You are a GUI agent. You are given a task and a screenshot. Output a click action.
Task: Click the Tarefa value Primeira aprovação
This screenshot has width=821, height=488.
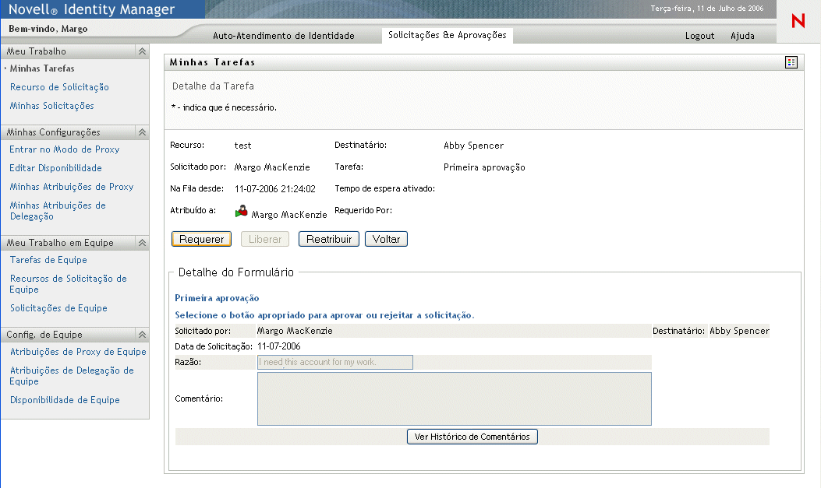(484, 167)
